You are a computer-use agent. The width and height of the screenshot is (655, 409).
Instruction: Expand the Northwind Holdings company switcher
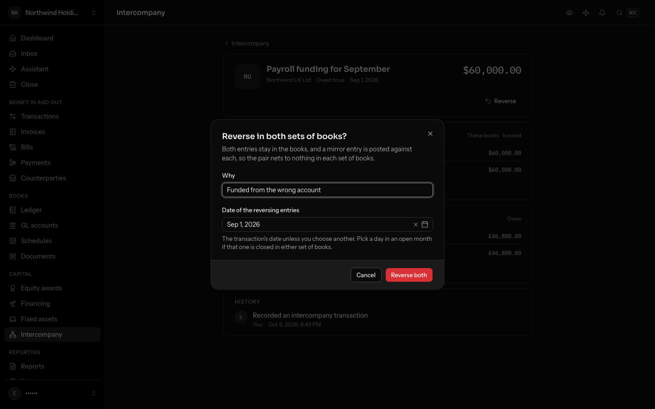53,13
